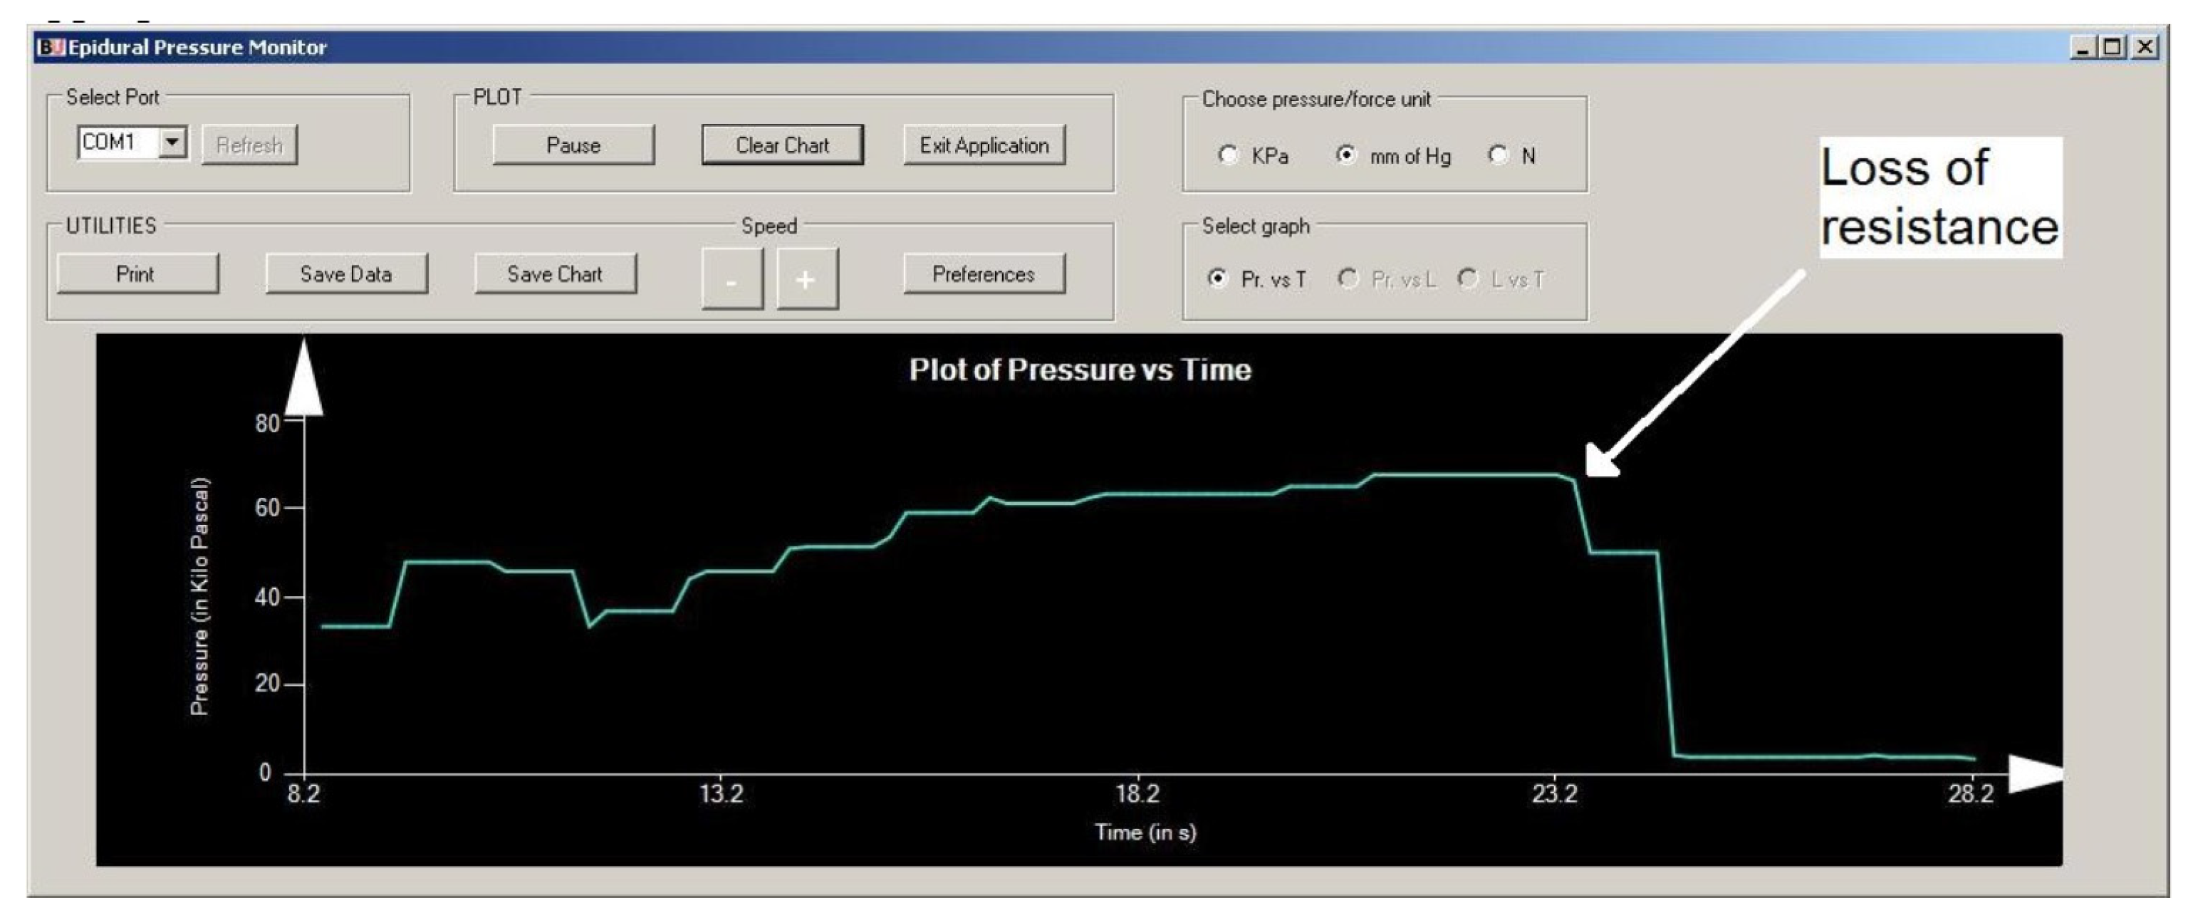Viewport: 2198px width, 918px height.
Task: Click the 60 pressure axis tick label
Action: click(267, 508)
